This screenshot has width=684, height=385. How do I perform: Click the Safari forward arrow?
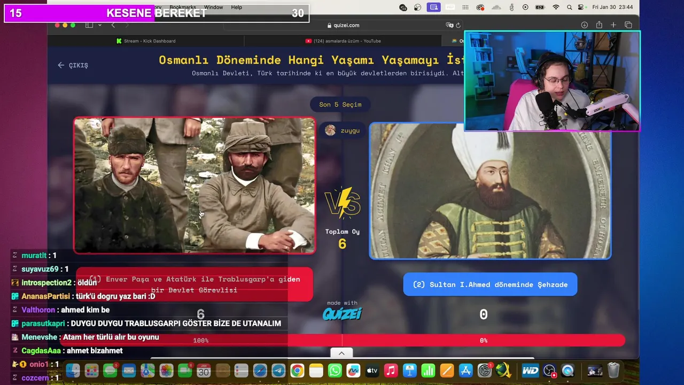click(127, 25)
